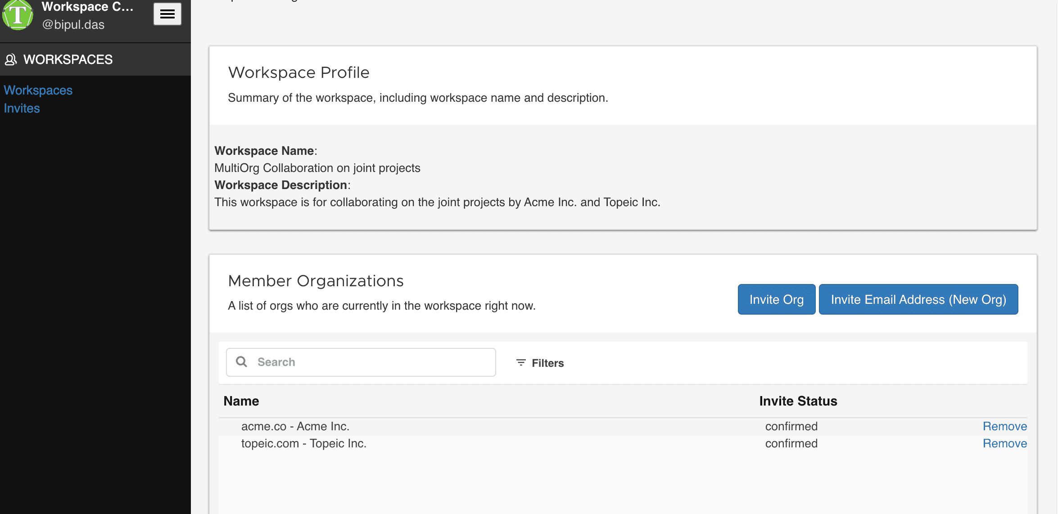Screen dimensions: 1058x514
Task: Click the Workspace C... title text
Action: (88, 7)
